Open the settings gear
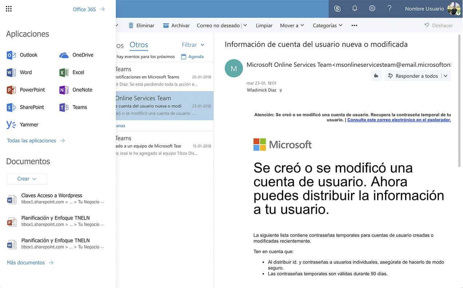Viewport: 463px width, 288px height. [x=372, y=9]
